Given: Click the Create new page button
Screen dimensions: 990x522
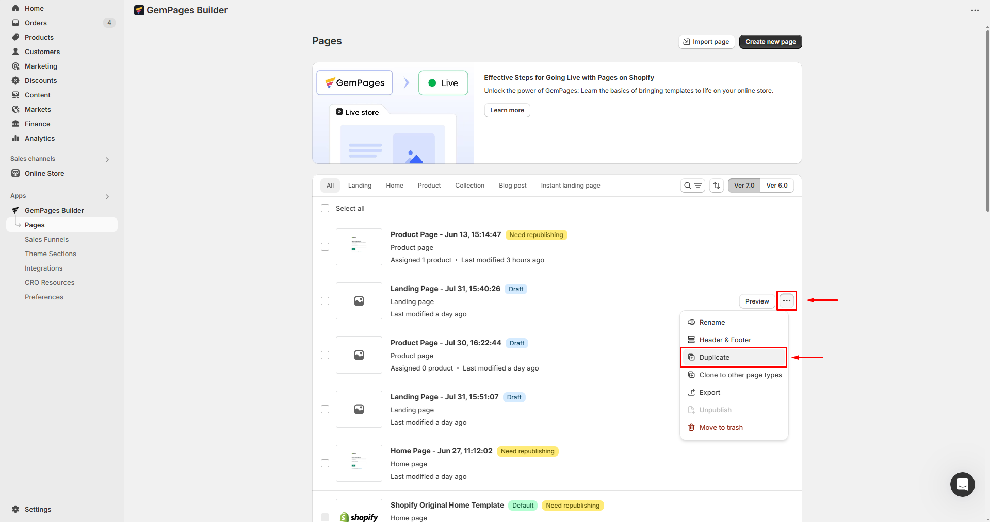Looking at the screenshot, I should 770,42.
